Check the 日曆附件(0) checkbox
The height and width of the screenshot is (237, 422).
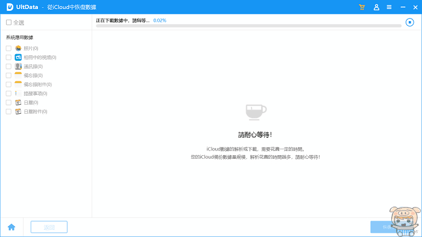pos(8,112)
